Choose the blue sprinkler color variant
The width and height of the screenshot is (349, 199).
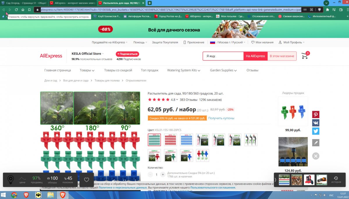pos(186,140)
